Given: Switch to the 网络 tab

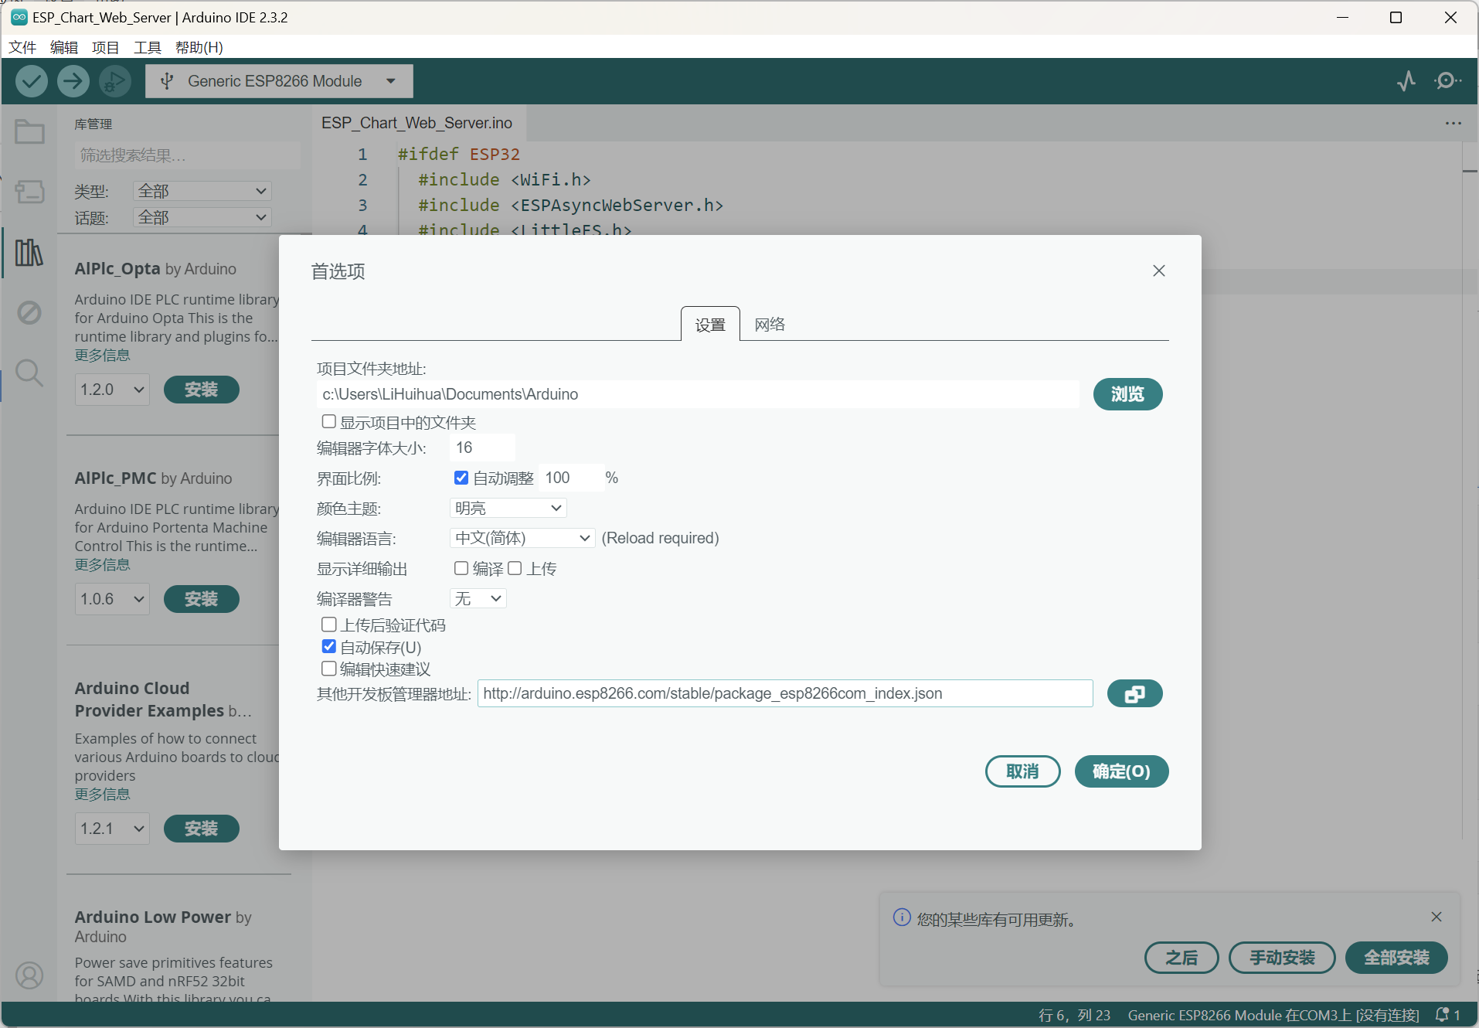Looking at the screenshot, I should coord(770,325).
